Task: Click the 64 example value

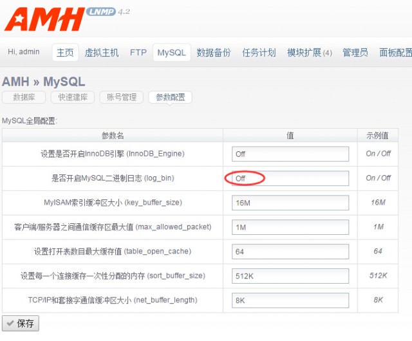Action: click(378, 252)
